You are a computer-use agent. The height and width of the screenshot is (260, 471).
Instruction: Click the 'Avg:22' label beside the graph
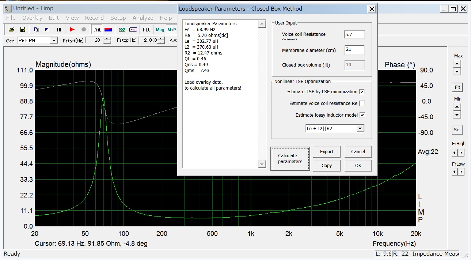point(428,152)
